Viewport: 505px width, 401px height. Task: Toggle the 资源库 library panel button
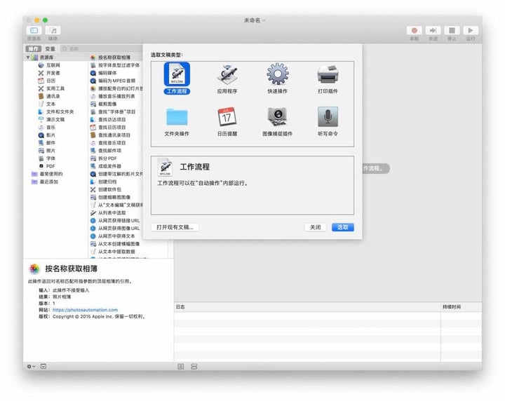34,31
